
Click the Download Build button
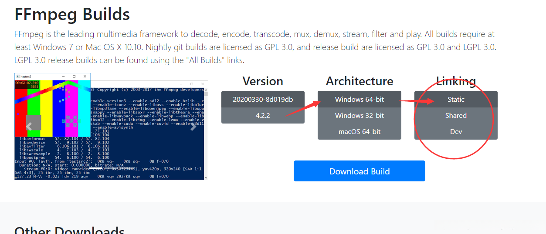pos(359,171)
